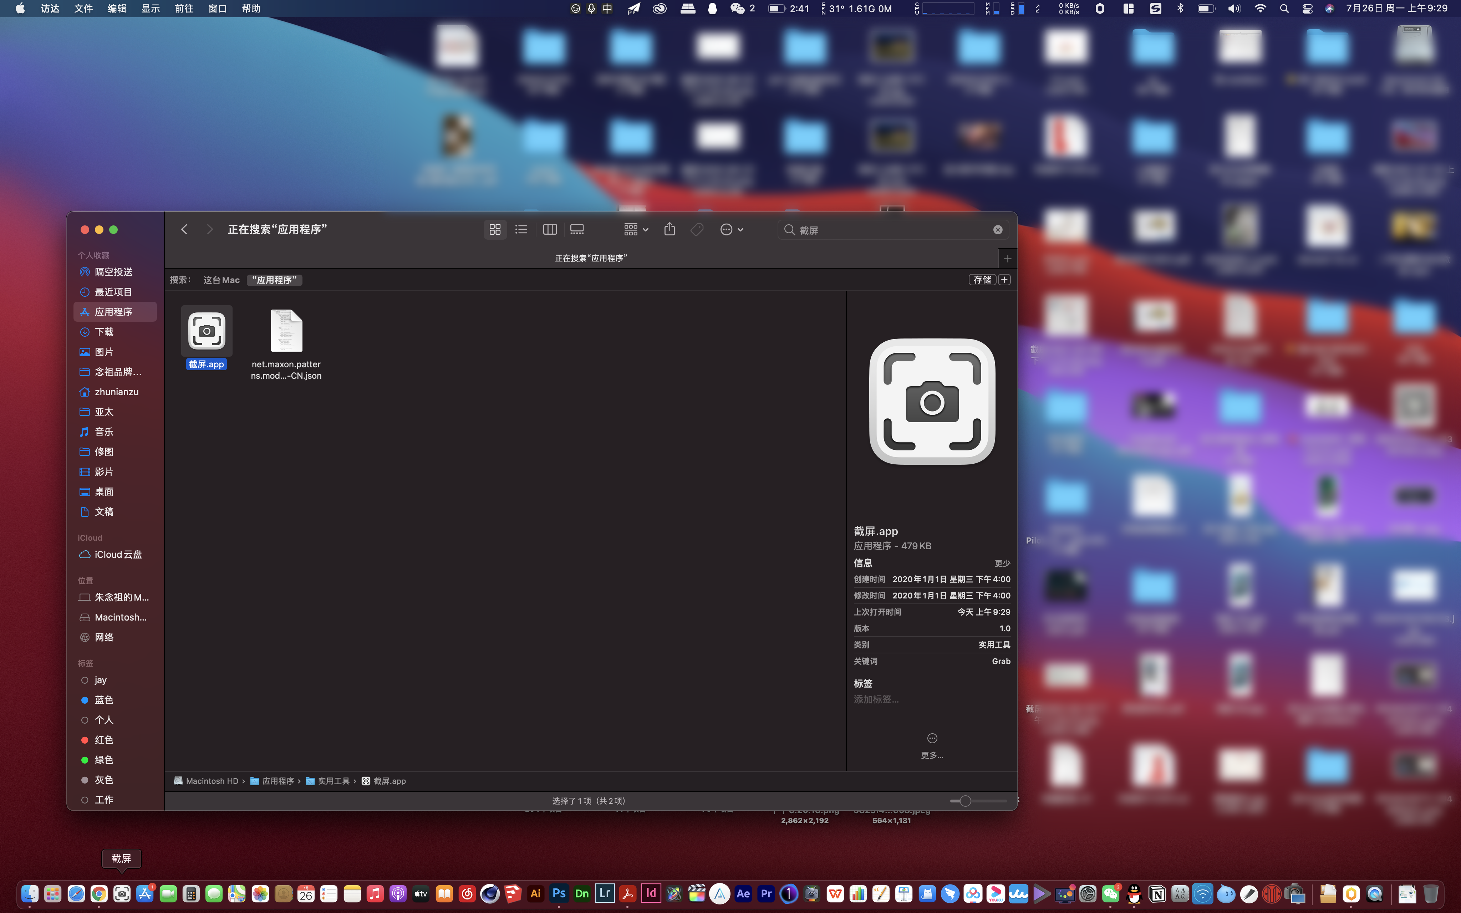Open 下载 in the sidebar

pyautogui.click(x=104, y=332)
